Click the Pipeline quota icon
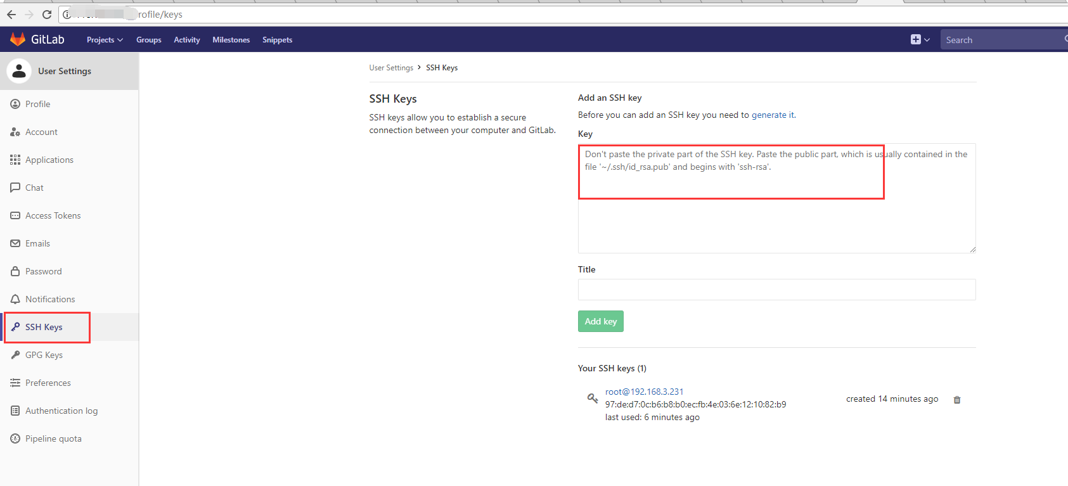The image size is (1068, 486). click(15, 438)
